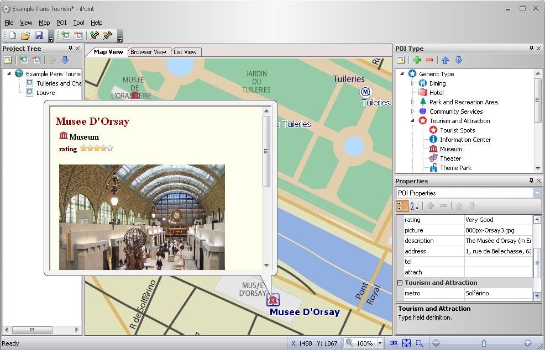Screen dimensions: 545x350
Task: Open the Project Tree properties list icon
Action: (8, 60)
